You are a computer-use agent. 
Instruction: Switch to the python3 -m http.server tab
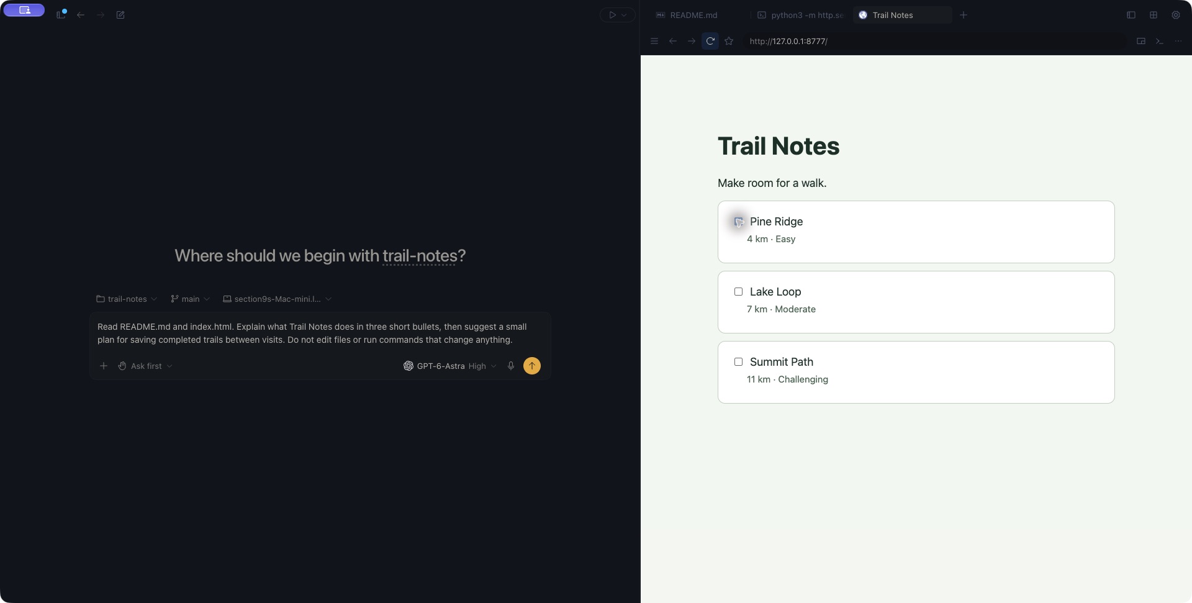tap(801, 15)
